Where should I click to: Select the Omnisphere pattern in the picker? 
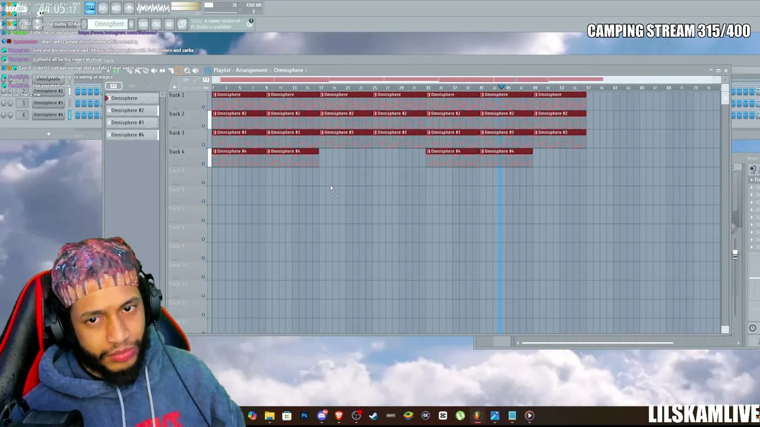tap(132, 98)
